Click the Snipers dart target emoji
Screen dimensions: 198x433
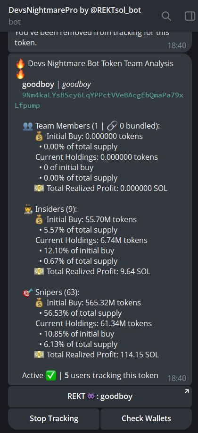27,292
